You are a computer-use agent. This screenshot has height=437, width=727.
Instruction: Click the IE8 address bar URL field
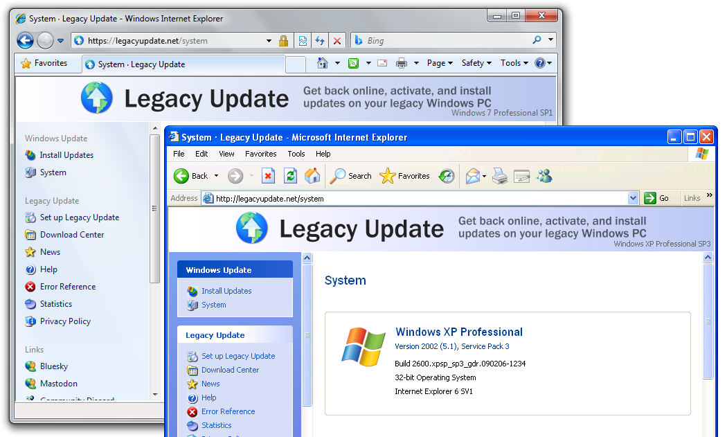click(174, 41)
